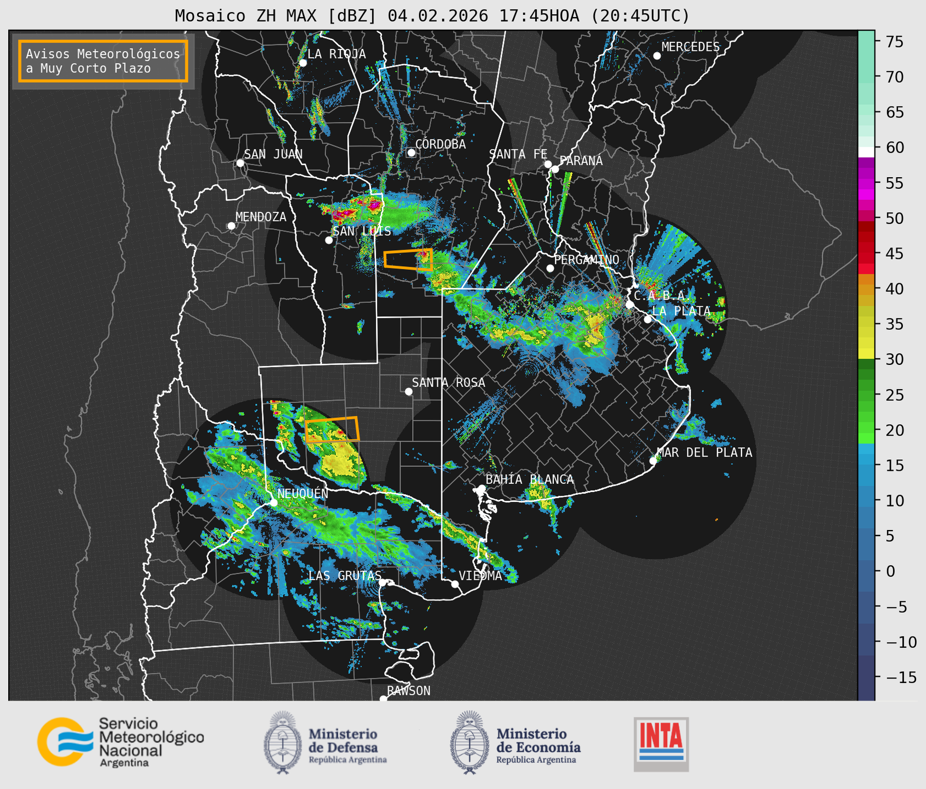The height and width of the screenshot is (789, 926).
Task: Click the Avisos Meteorológicos legend box
Action: click(x=103, y=61)
